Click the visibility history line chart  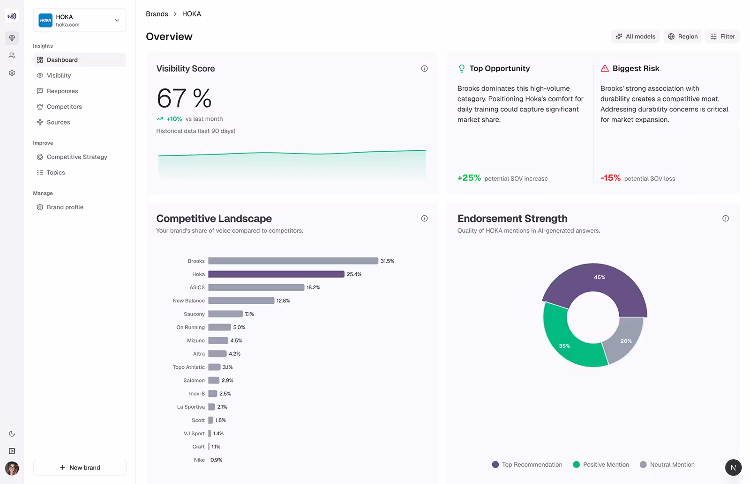click(292, 164)
